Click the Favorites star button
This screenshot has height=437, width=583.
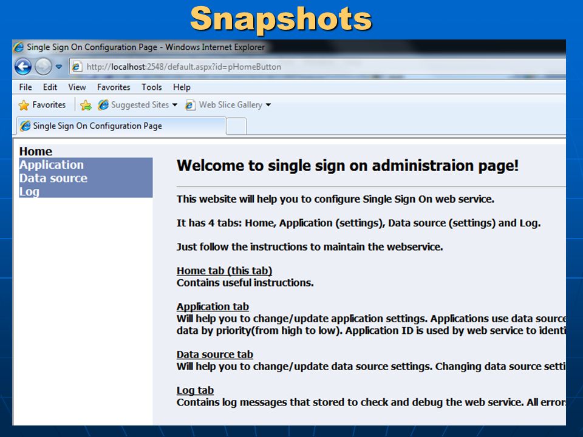(x=42, y=105)
